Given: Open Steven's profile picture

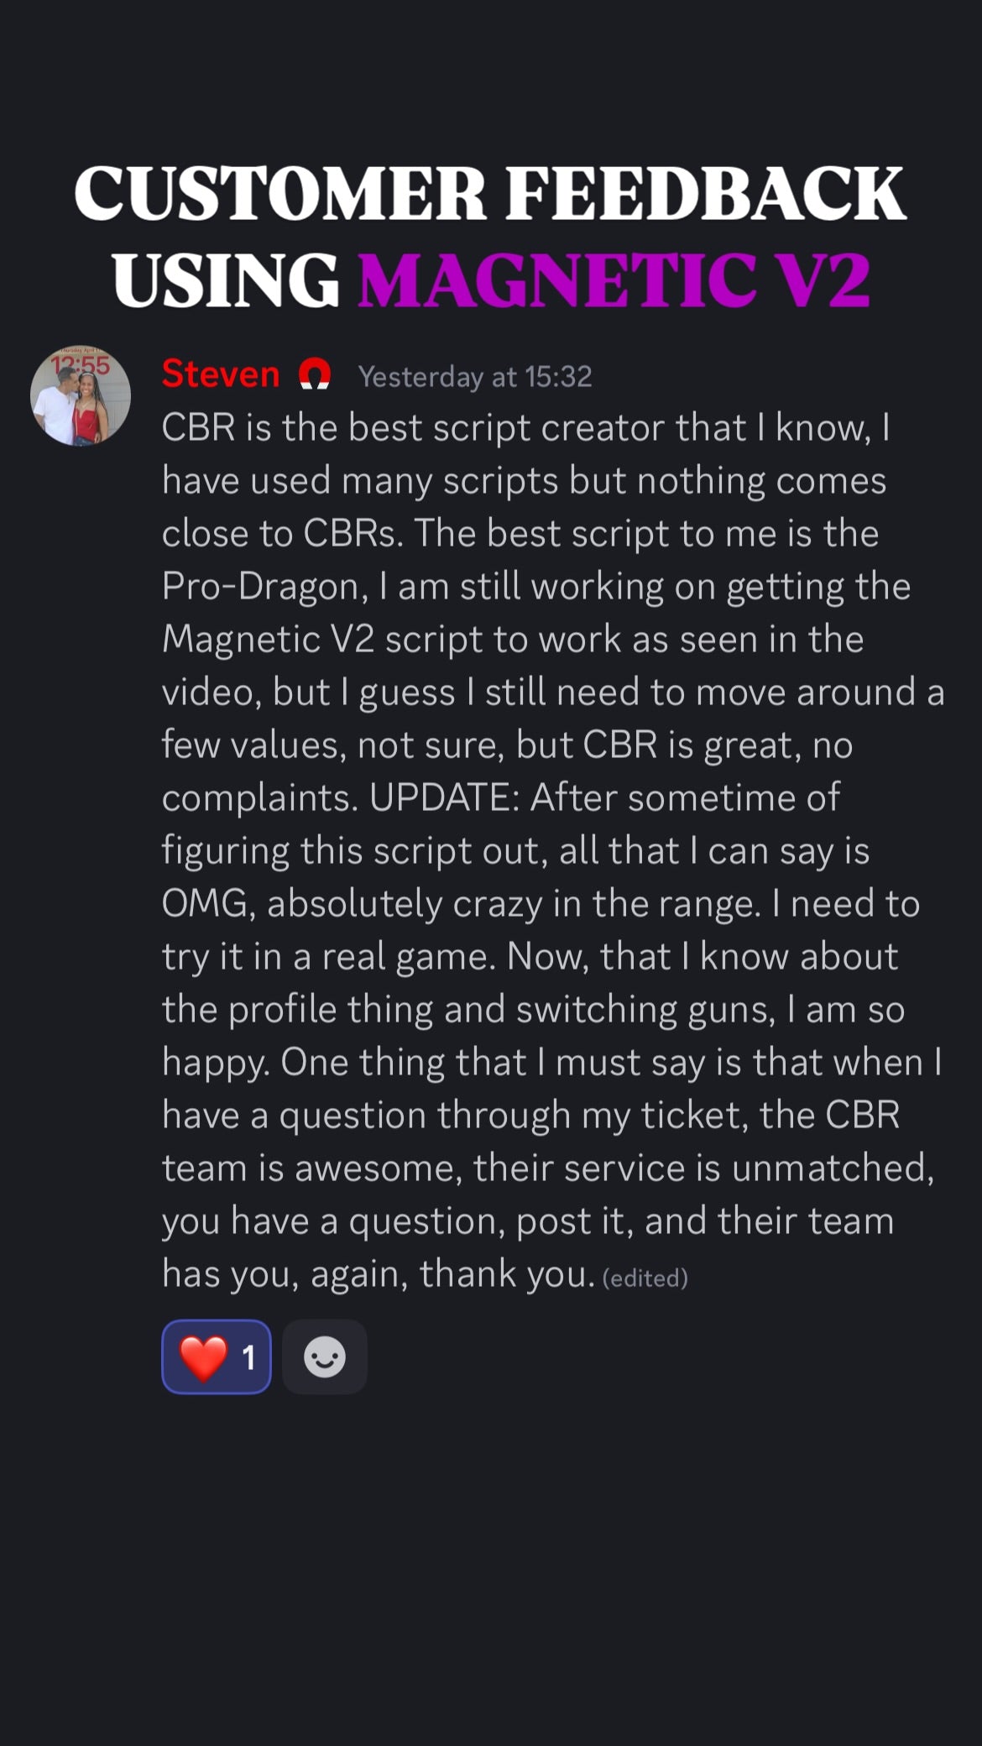Looking at the screenshot, I should [x=81, y=396].
